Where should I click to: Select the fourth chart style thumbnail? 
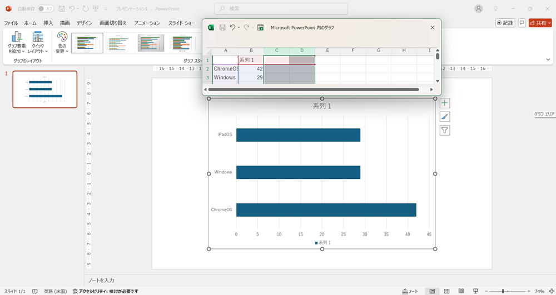pos(182,43)
